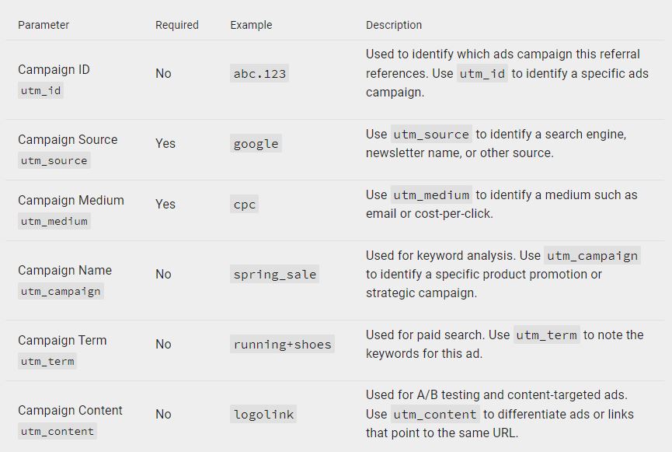
Task: Click the Campaign Name parameter label
Action: point(64,270)
